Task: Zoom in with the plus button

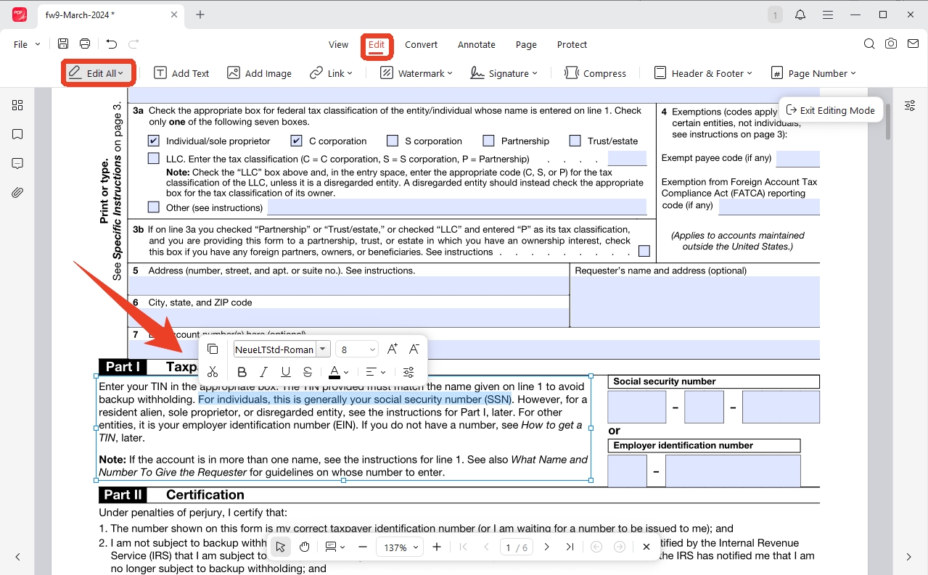Action: (437, 547)
